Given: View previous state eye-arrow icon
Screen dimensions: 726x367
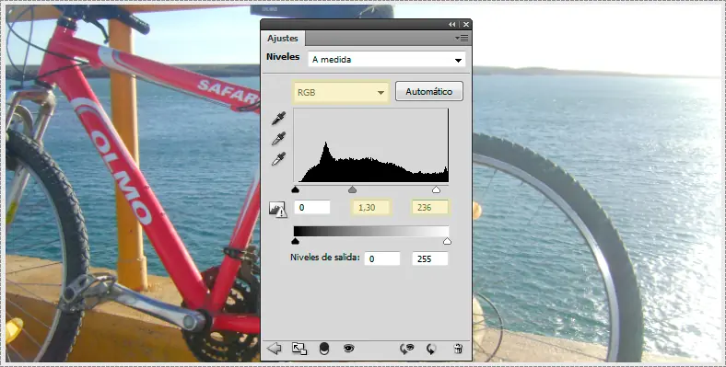Looking at the screenshot, I should tap(406, 349).
